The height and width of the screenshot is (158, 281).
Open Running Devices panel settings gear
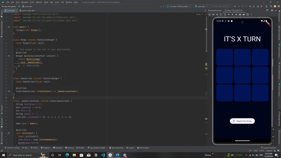point(272,10)
